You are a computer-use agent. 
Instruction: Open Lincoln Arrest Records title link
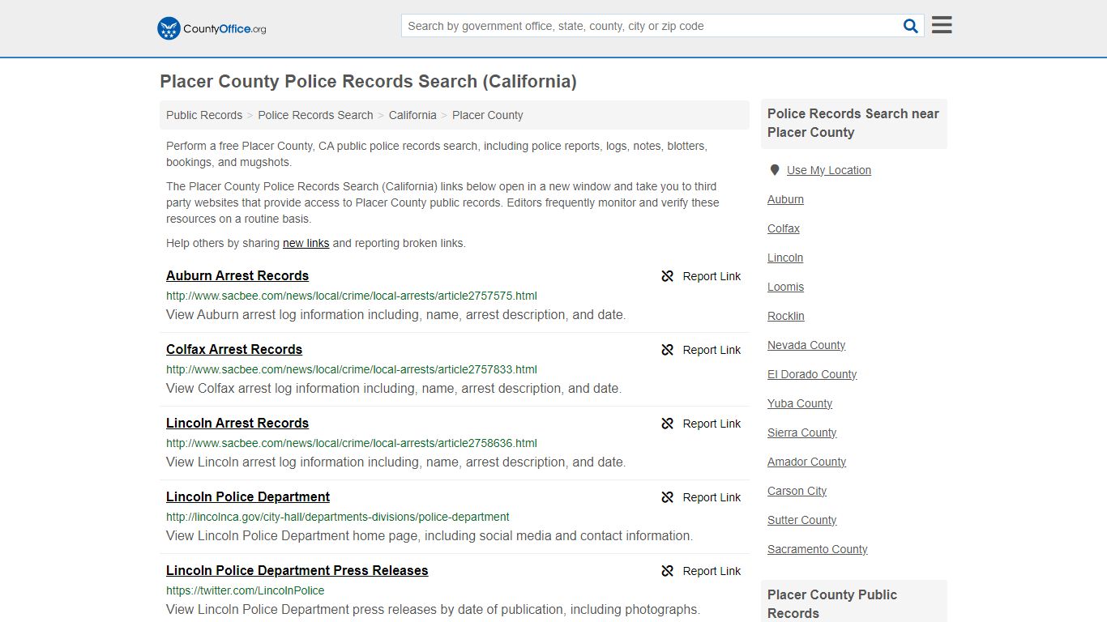tap(237, 423)
